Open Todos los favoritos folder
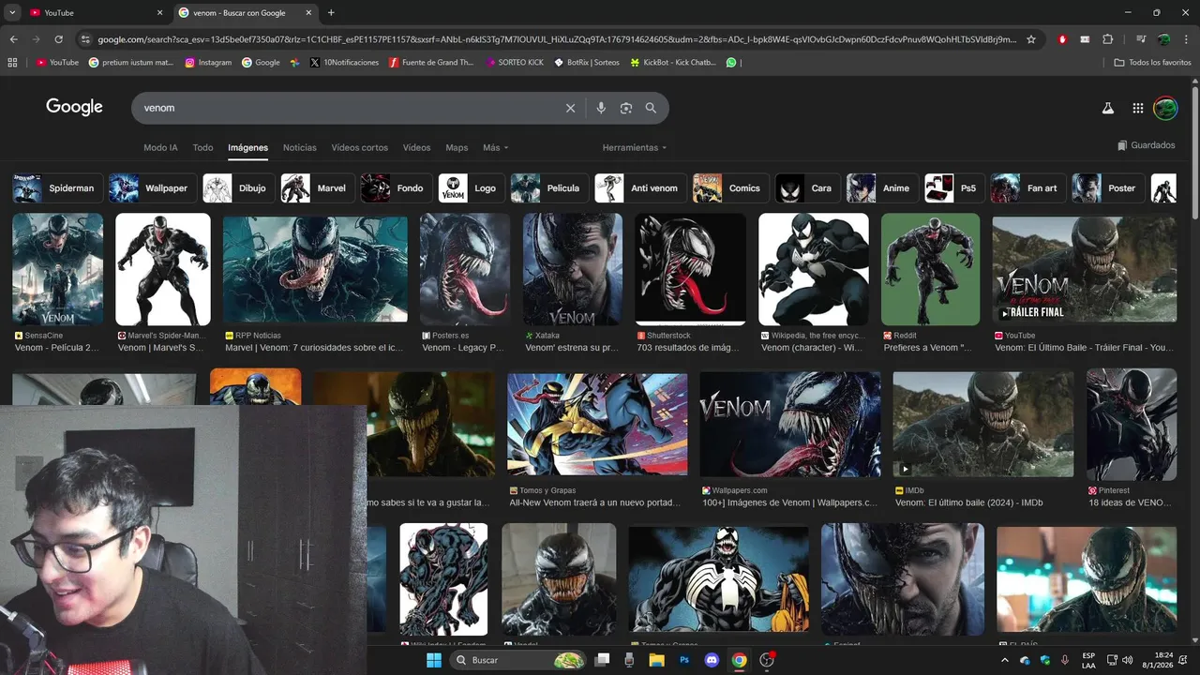1200x675 pixels. click(1152, 62)
